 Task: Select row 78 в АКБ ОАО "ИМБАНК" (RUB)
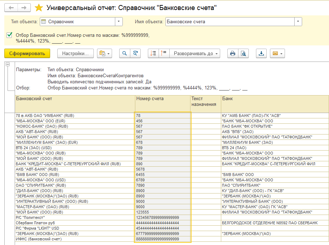(x=75, y=116)
